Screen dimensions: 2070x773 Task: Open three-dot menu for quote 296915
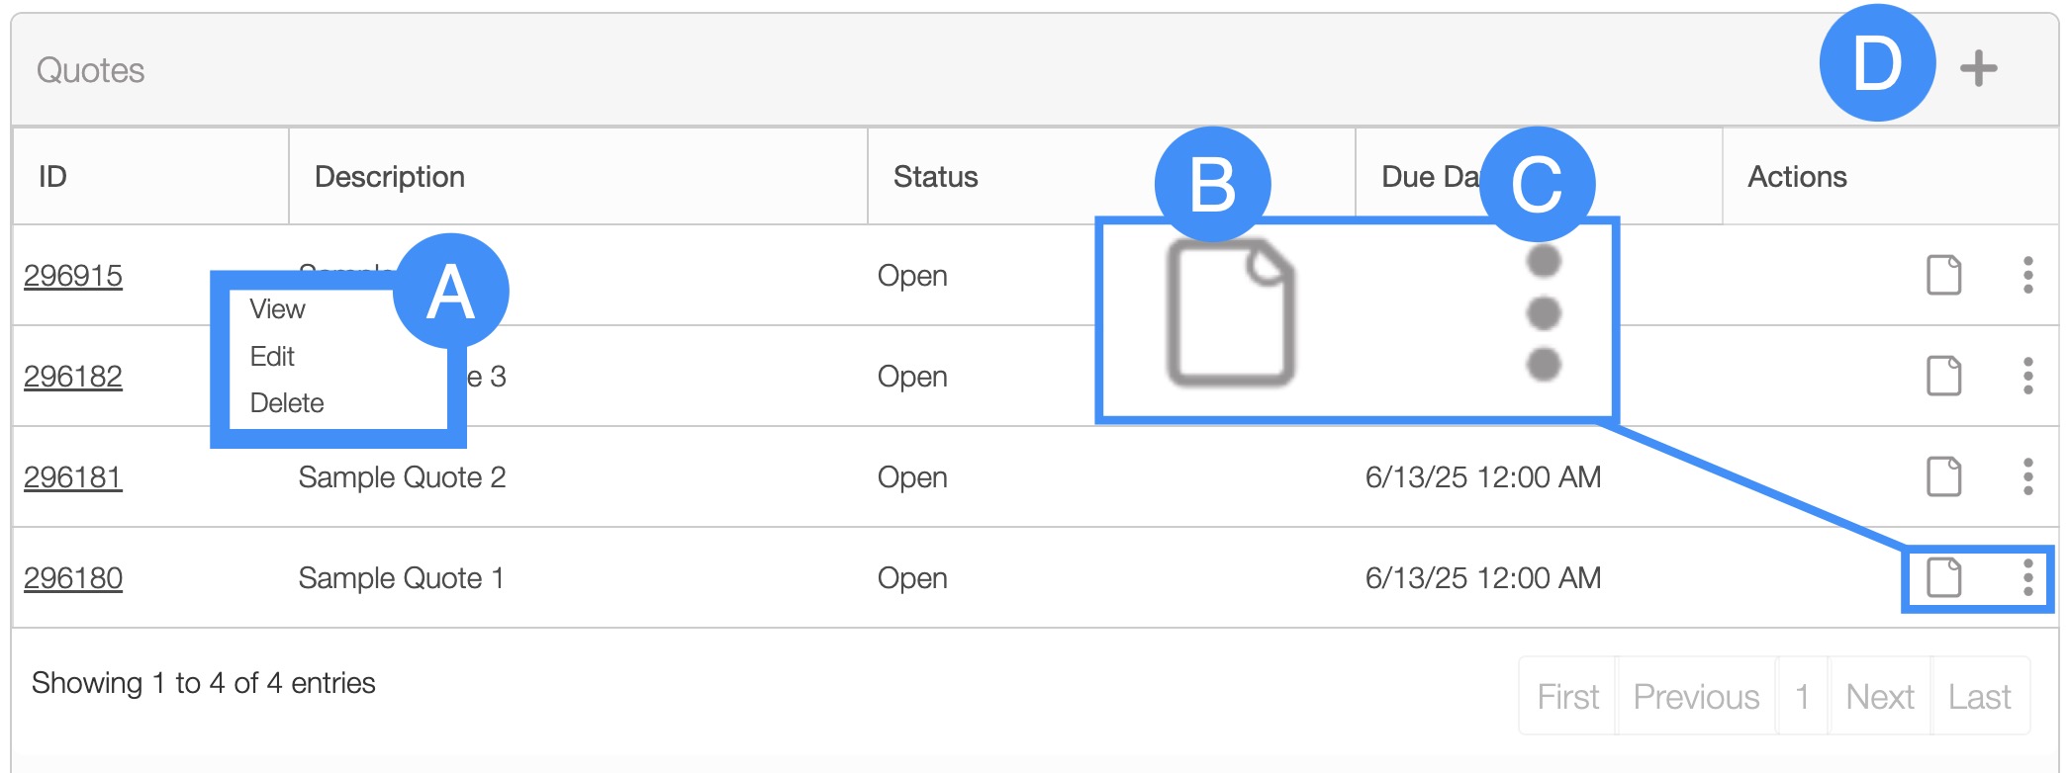click(x=2027, y=275)
